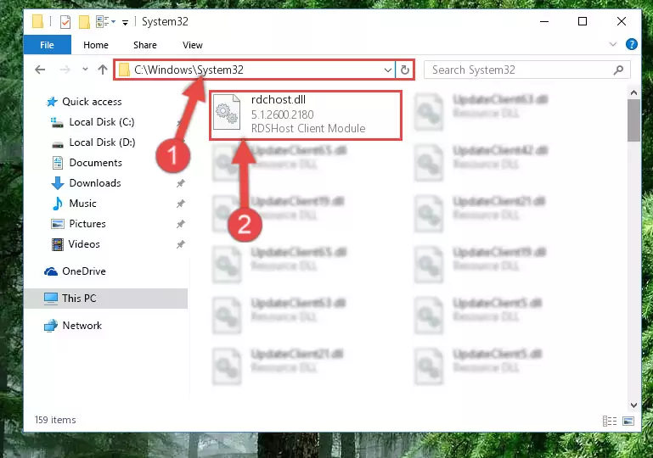
Task: Go back with the back arrow
Action: [x=40, y=70]
